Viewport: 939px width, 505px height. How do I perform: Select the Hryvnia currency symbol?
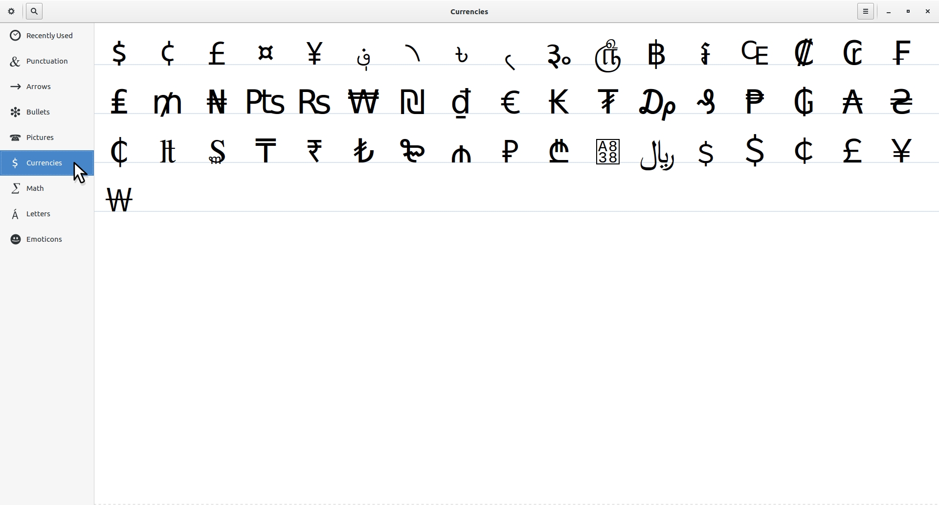902,102
